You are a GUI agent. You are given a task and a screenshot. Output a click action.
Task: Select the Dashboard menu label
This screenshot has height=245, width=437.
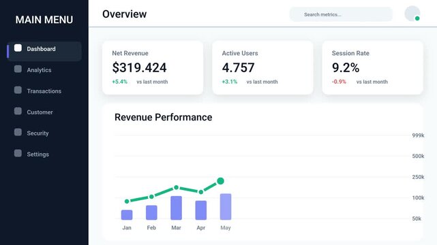click(x=42, y=49)
